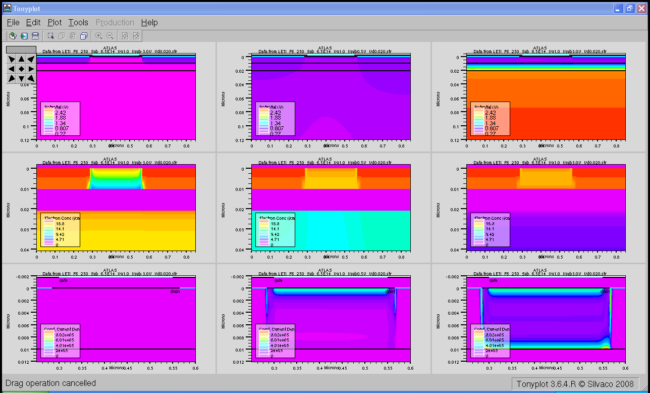
Task: Select the Vsub3.0V electron concentration plot
Action: [x=546, y=208]
